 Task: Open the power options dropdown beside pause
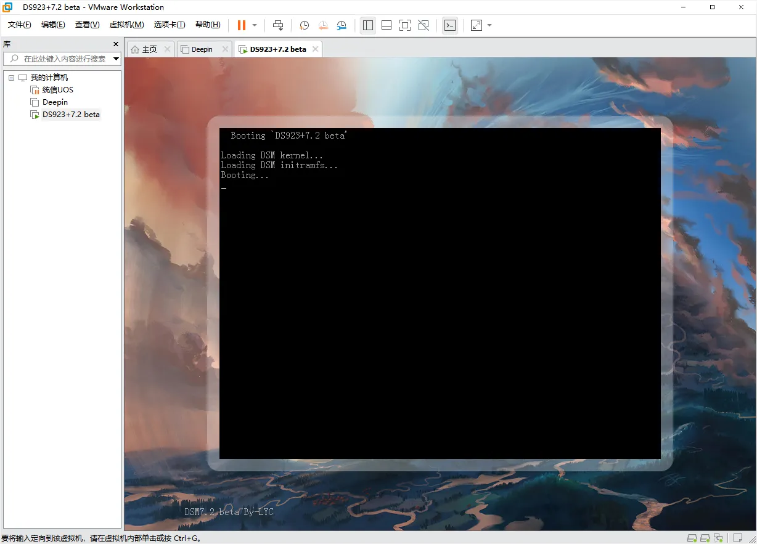click(255, 25)
